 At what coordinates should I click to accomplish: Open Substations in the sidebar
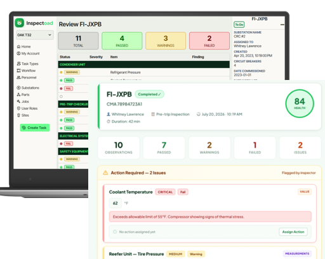point(28,88)
